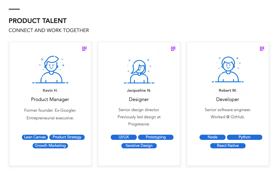Click the Growth Marketing tag
This screenshot has width=279, height=173.
point(50,146)
